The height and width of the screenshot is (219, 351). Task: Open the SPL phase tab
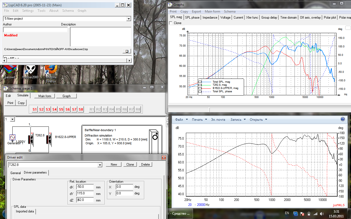point(192,18)
